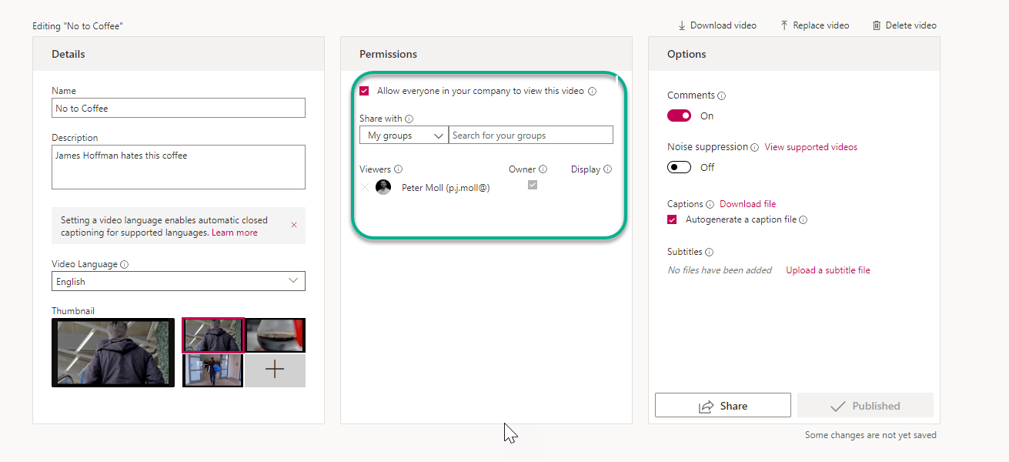Enable the Noise suppression toggle
Image resolution: width=1009 pixels, height=462 pixels.
point(679,167)
